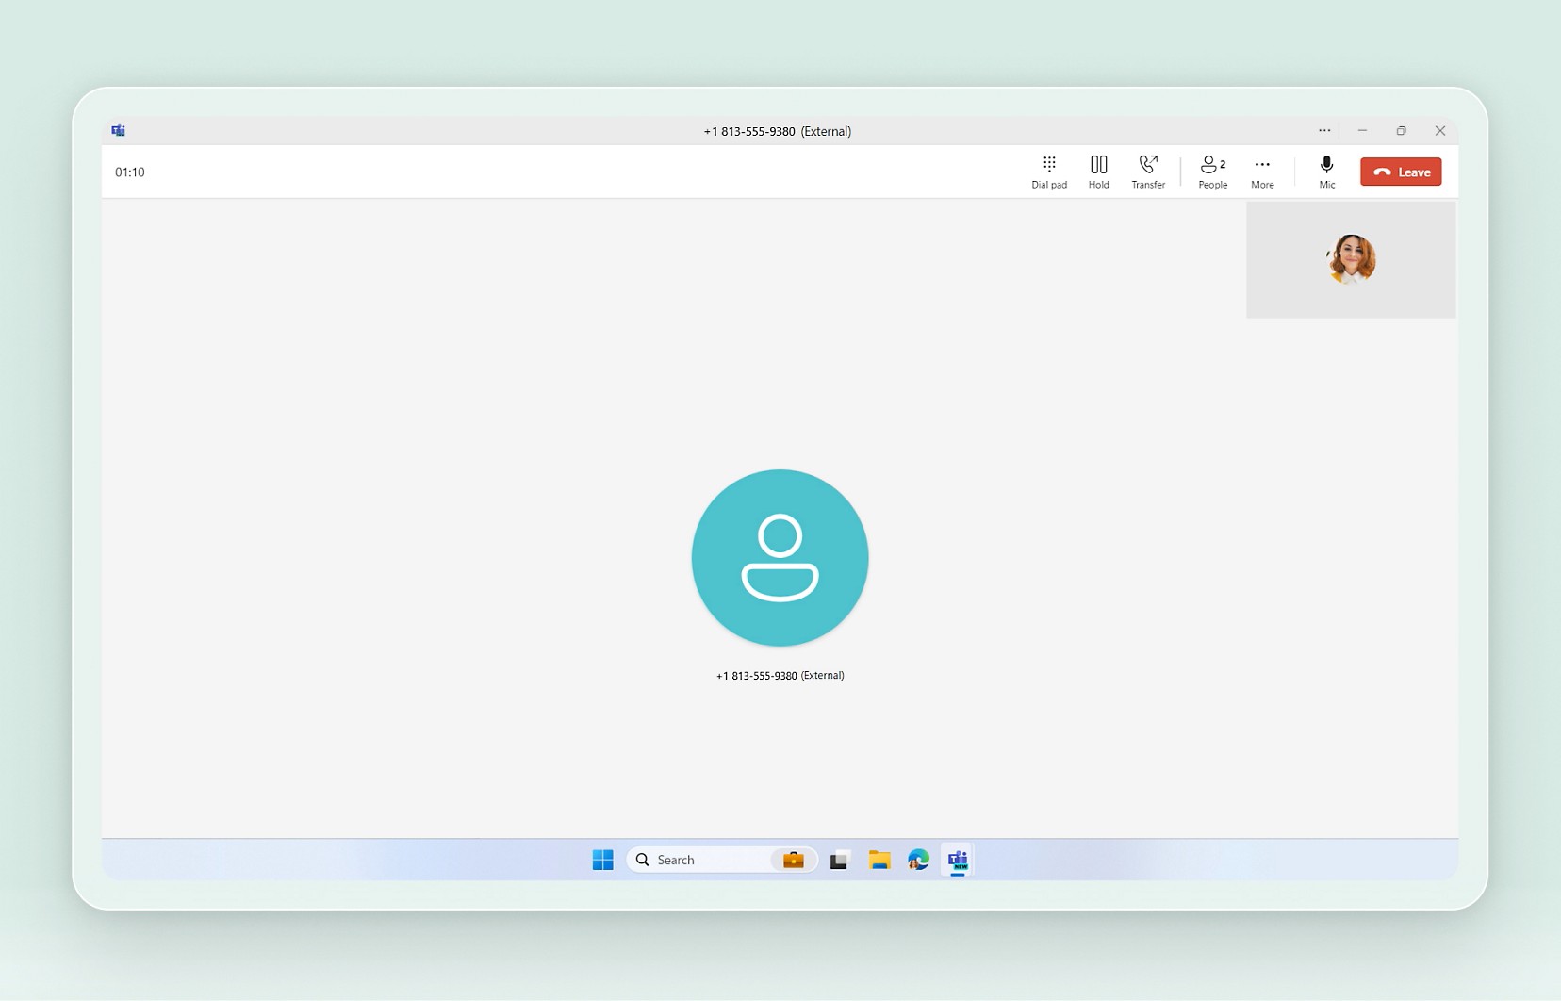Click the Teams logo in title bar
1561x1001 pixels.
point(119,131)
